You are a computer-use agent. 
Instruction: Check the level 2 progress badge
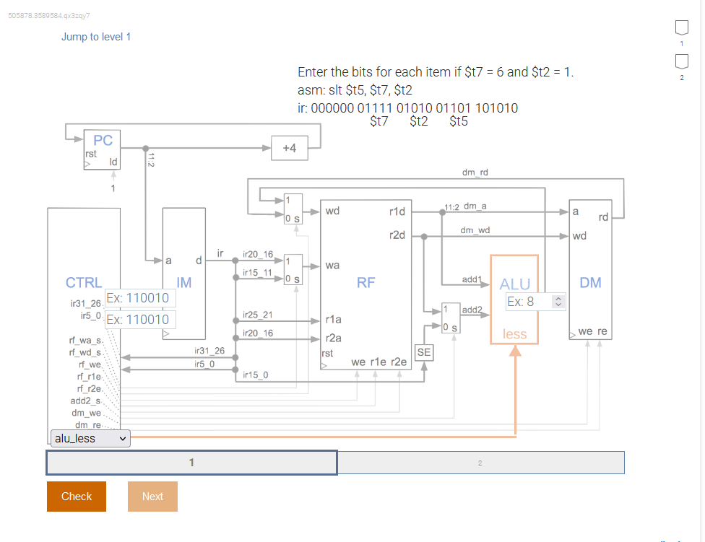pyautogui.click(x=680, y=62)
